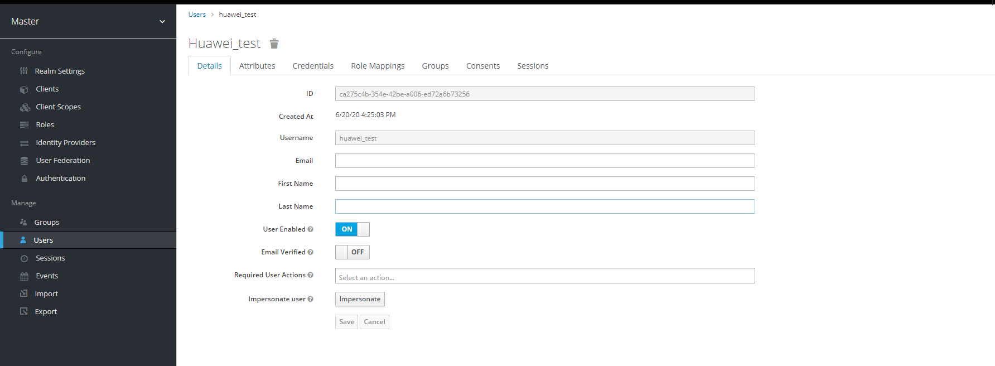Click help icon next to Required User Actions
The image size is (995, 366).
[x=311, y=275]
